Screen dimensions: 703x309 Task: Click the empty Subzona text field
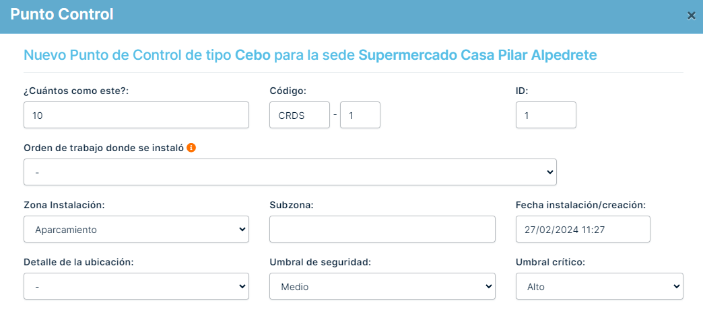tap(382, 229)
